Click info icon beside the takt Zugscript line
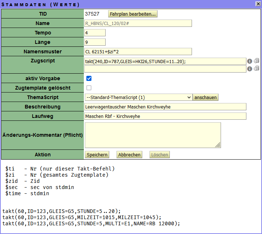Viewport: 262px width, 234px height. coord(250,61)
